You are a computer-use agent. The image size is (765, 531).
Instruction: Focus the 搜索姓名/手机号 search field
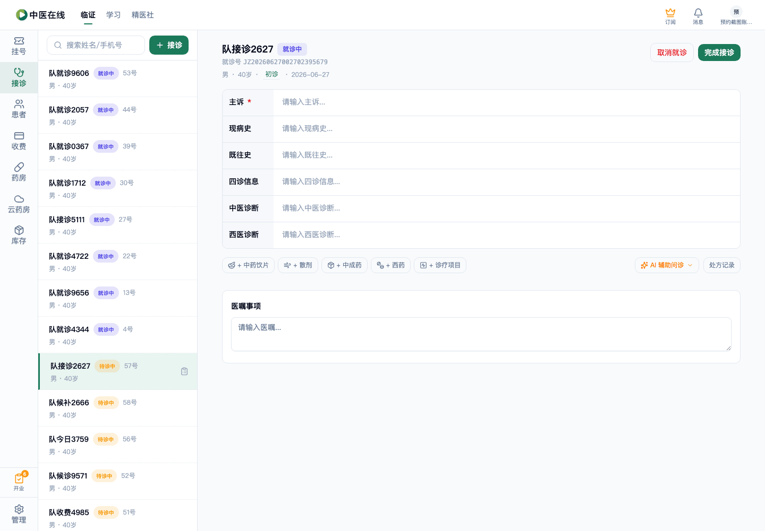pyautogui.click(x=96, y=45)
